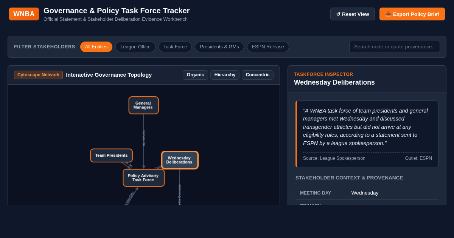Select the Wednesday Deliberations node
The height and width of the screenshot is (238, 454).
click(180, 160)
